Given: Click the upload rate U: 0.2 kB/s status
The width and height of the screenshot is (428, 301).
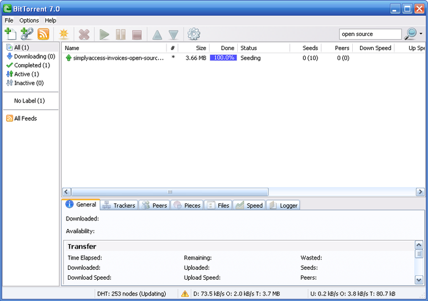Looking at the screenshot, I should click(x=353, y=294).
